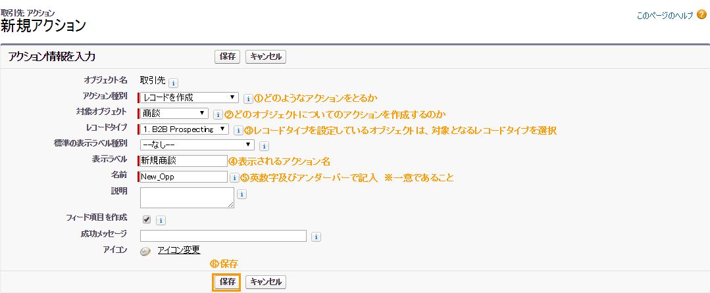This screenshot has height=293, width=710.
Task: Click the bottom 保存 button
Action: click(227, 282)
